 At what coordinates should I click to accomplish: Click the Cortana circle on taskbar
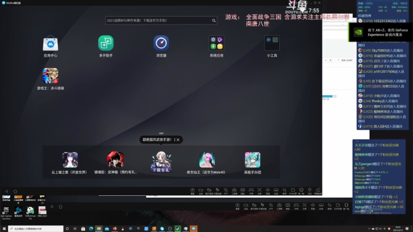point(67,229)
